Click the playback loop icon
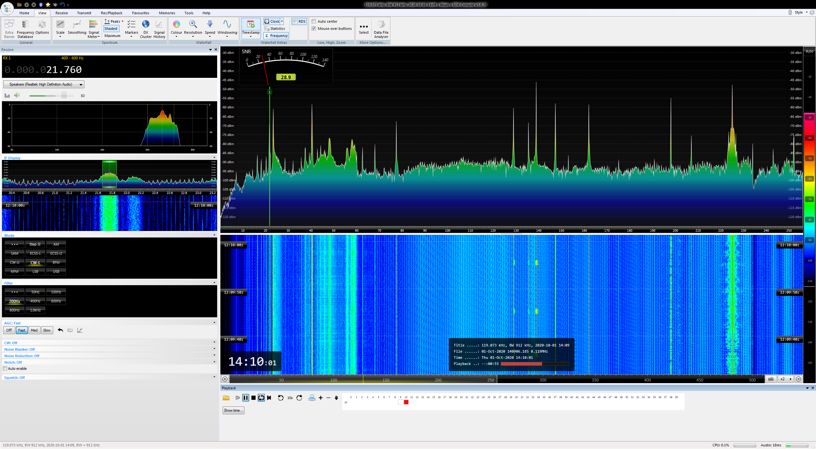Image resolution: width=816 pixels, height=449 pixels. click(261, 398)
